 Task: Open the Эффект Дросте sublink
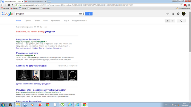(38, 48)
